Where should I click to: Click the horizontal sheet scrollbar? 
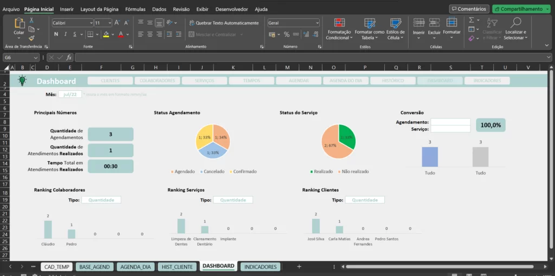(440, 266)
